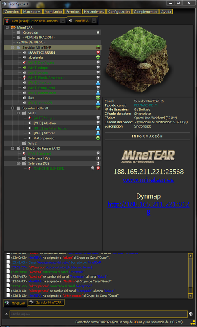This screenshot has width=197, height=327.
Task: Click the red shield badge beside H3LLR41S3R
Action: tap(98, 168)
